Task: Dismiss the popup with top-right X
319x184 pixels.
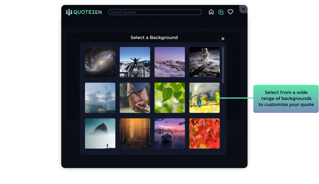Action: [x=243, y=9]
